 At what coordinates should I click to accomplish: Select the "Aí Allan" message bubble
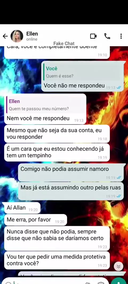click(22, 208)
